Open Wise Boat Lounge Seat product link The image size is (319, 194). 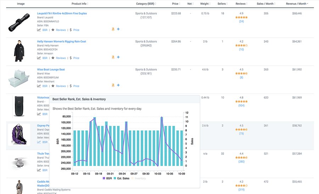[x=51, y=69]
